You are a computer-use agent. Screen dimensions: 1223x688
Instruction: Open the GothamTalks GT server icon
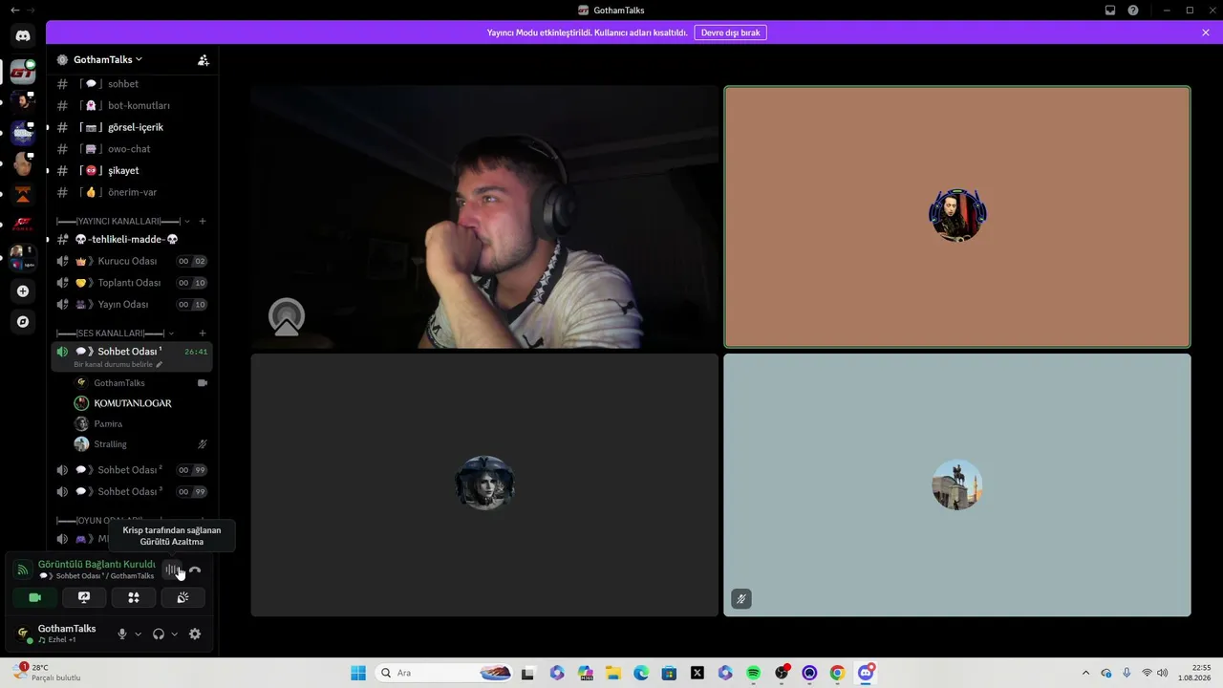[23, 72]
